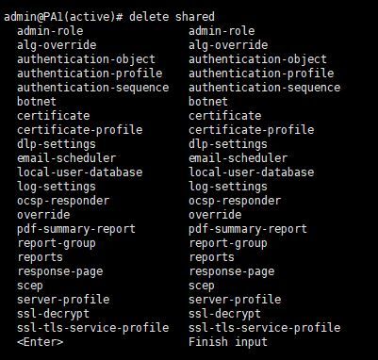Select local-user-database in left column
Screen dimensions: 378x360
[x=80, y=172]
